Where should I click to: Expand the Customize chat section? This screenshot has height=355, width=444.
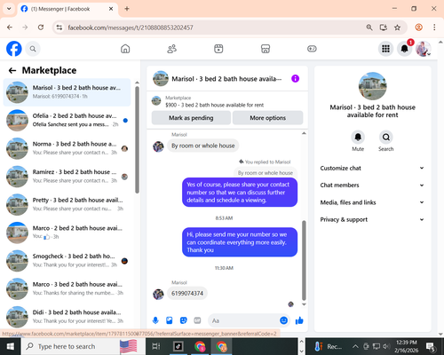[x=372, y=168]
